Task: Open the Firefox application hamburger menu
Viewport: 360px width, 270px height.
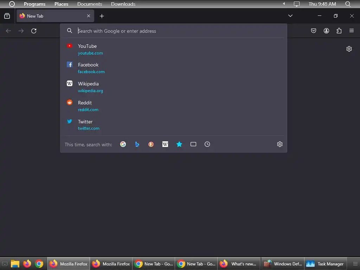Action: [352, 31]
